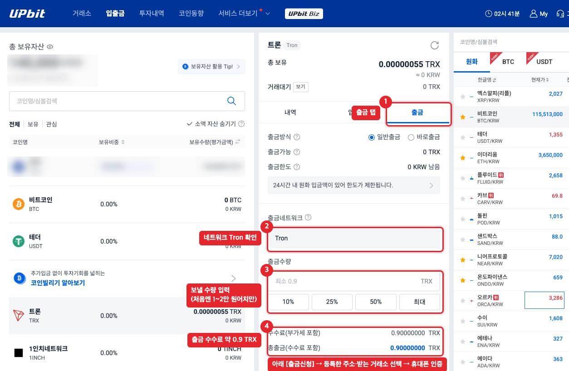Toggle favorite star for 니어프로토콜
Viewport: 569px width, 371px height.
463,260
